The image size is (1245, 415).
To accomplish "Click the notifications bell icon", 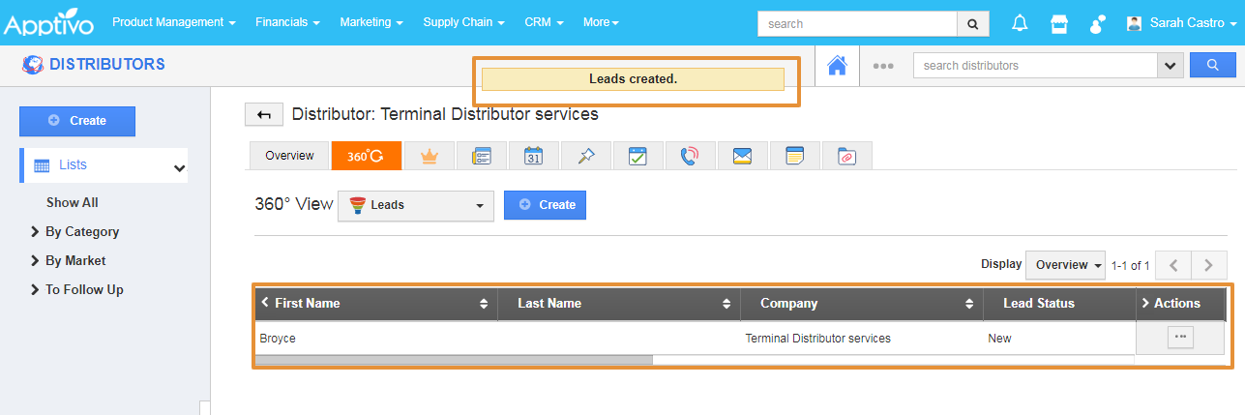I will (1020, 23).
